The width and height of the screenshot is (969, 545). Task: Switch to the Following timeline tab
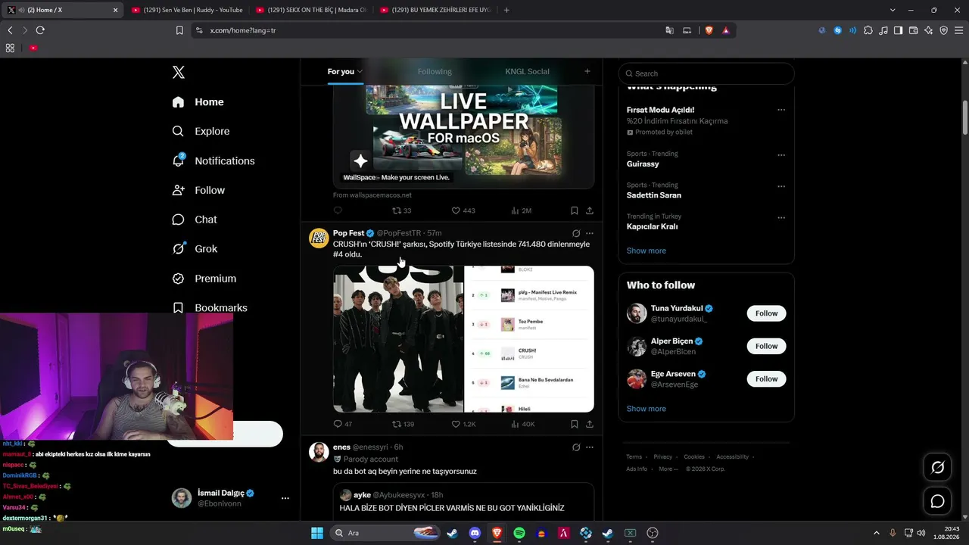click(x=435, y=71)
